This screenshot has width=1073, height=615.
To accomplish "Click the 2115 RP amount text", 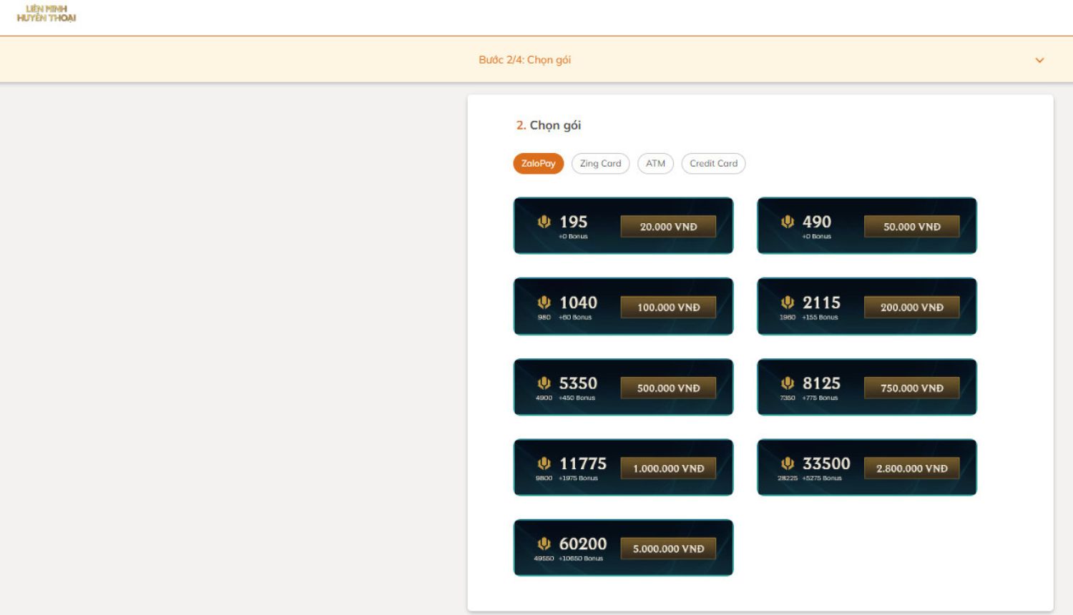I will (821, 302).
